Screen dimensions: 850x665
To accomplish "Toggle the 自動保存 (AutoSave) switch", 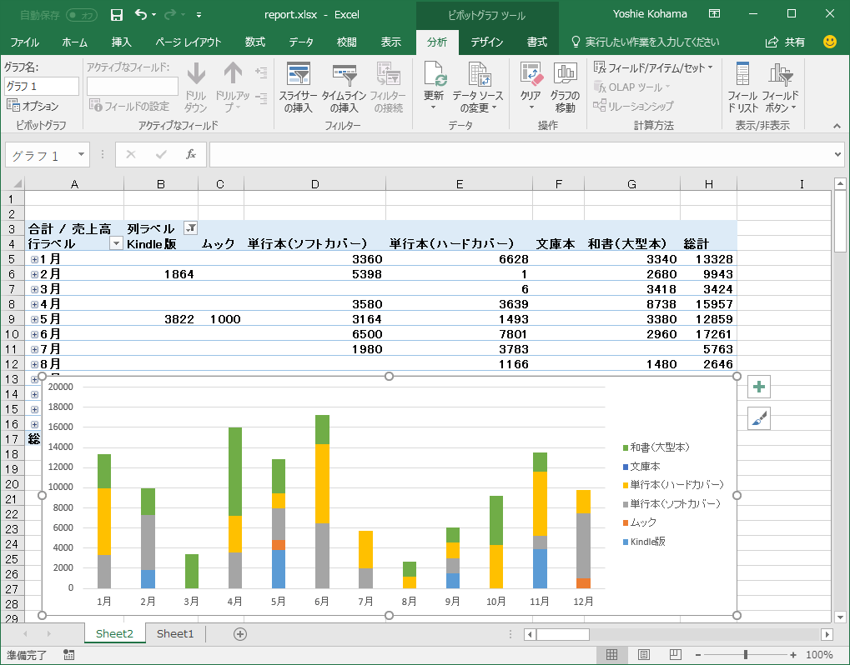I will 81,15.
